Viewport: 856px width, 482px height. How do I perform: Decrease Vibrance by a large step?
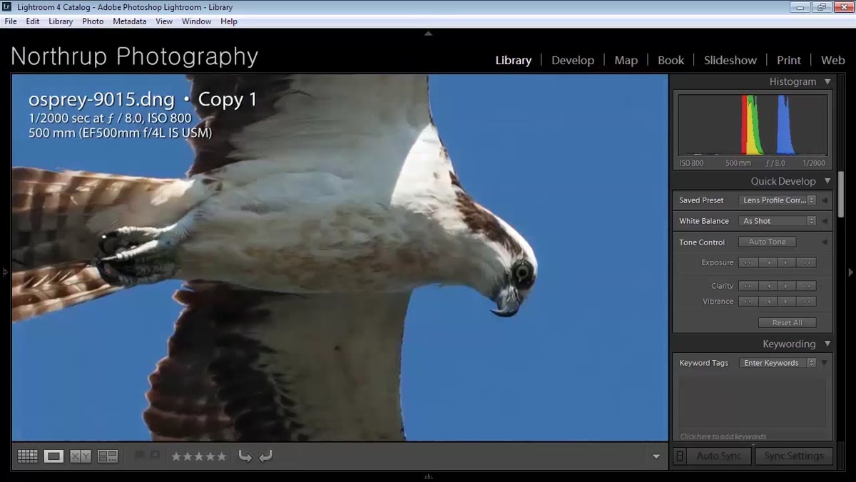point(748,302)
